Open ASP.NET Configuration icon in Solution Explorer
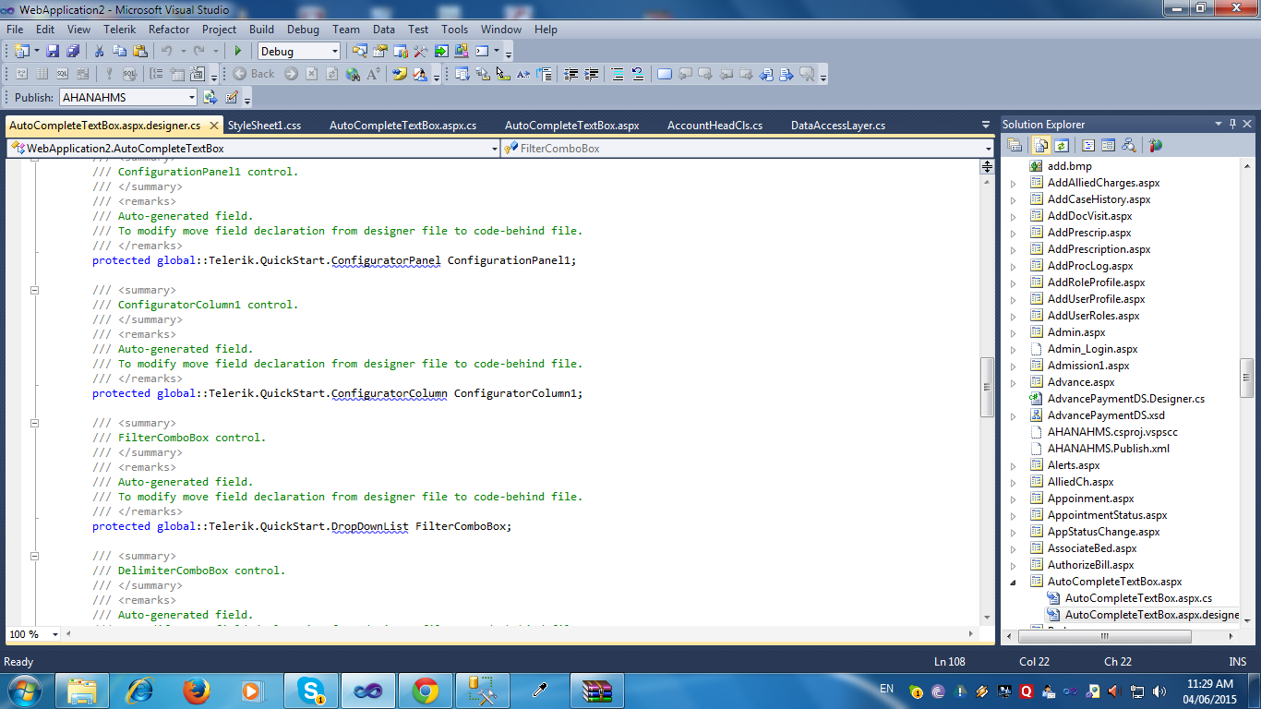1261x709 pixels. tap(1155, 145)
